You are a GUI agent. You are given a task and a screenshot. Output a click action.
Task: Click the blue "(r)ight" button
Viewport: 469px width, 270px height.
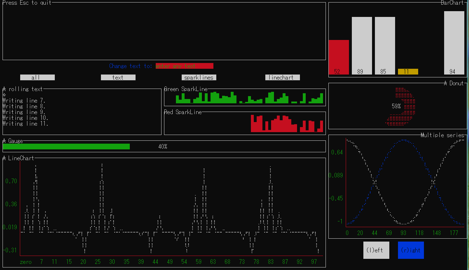point(411,250)
